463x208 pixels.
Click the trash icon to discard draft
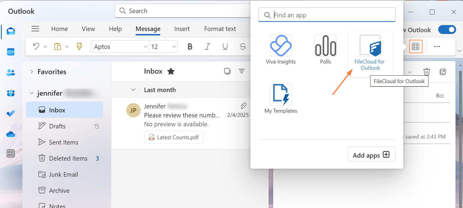[x=427, y=72]
